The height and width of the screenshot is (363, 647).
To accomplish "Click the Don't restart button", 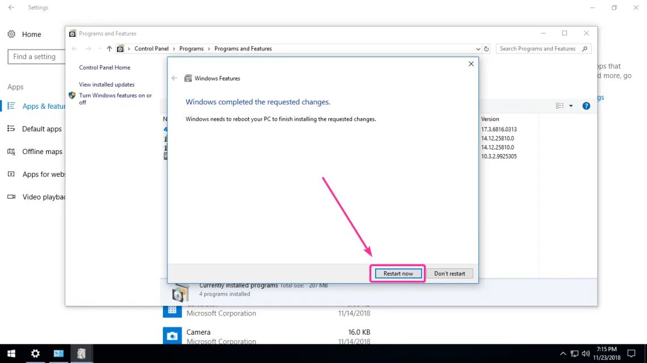I will pyautogui.click(x=449, y=274).
